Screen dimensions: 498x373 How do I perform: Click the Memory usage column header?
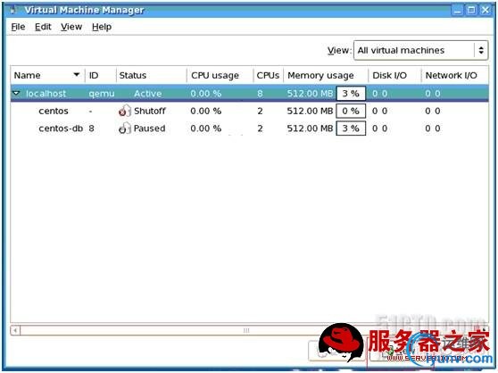pos(326,75)
